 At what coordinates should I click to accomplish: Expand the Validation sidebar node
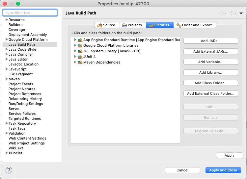(7, 133)
